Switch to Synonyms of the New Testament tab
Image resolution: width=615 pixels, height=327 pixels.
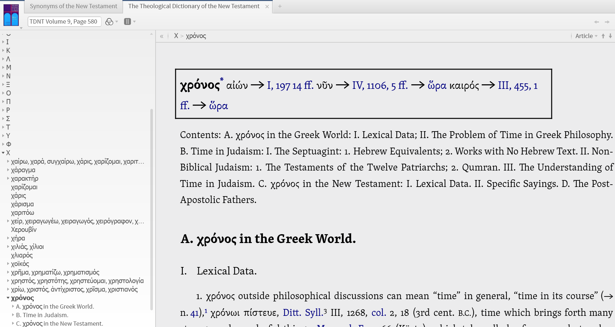pyautogui.click(x=73, y=6)
